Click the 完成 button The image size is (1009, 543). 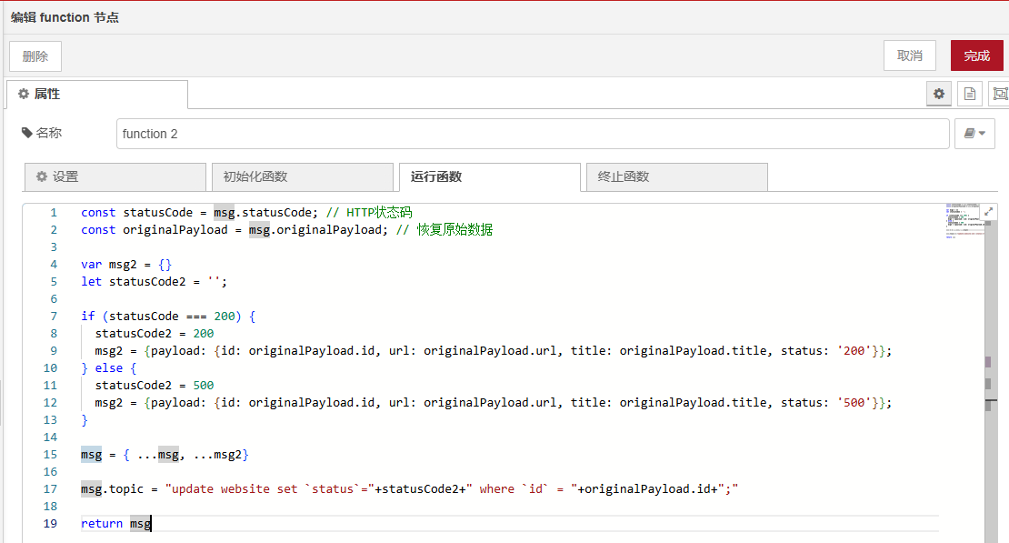coord(976,55)
